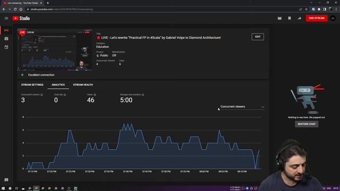Bookmark the page with the star icon
The height and width of the screenshot is (191, 340).
tap(306, 10)
